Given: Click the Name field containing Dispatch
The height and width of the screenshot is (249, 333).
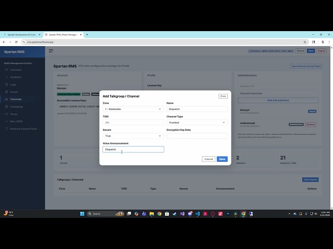Looking at the screenshot, I should [197, 109].
